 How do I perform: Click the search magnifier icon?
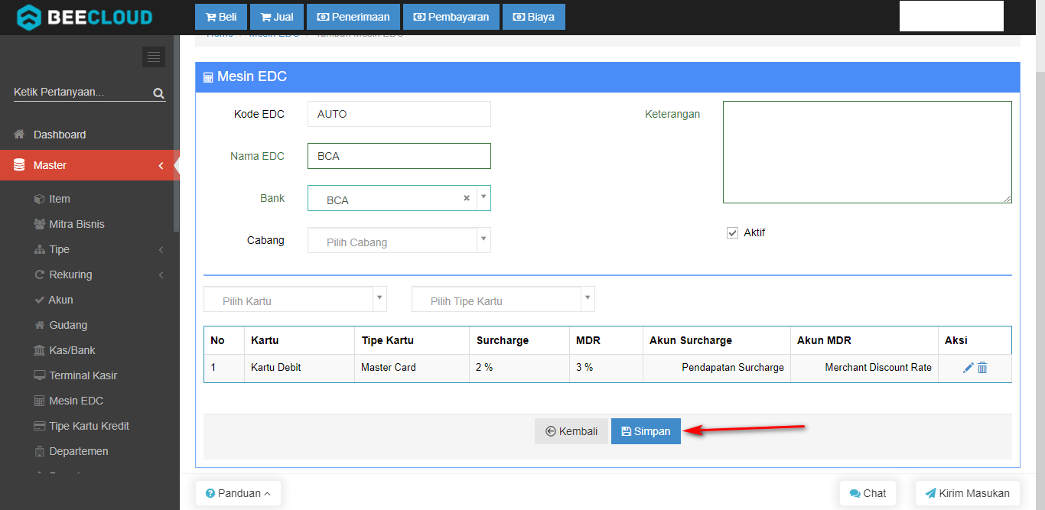click(x=158, y=93)
